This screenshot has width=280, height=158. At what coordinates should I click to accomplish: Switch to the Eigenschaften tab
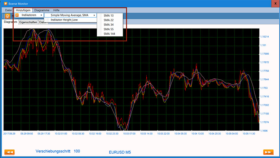tap(28, 22)
